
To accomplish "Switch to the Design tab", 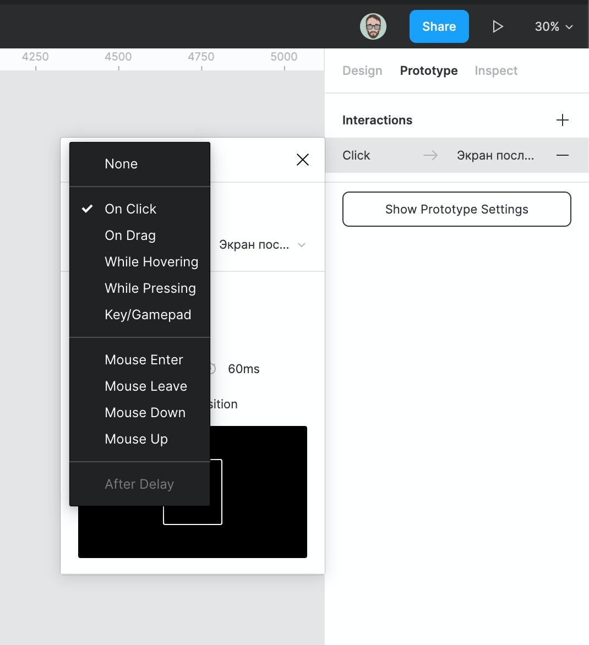I will click(x=362, y=71).
